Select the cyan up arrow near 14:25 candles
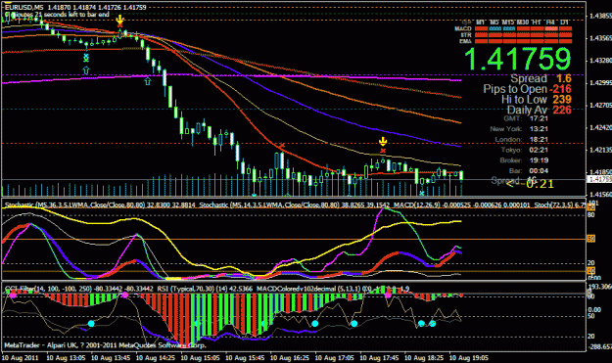 (147, 81)
